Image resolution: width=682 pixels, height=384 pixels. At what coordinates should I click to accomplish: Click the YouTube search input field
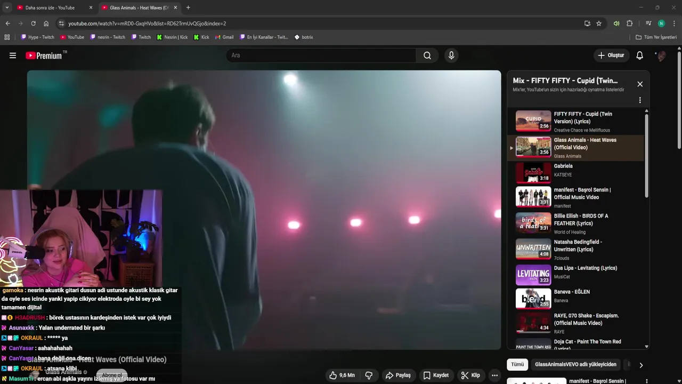click(321, 55)
